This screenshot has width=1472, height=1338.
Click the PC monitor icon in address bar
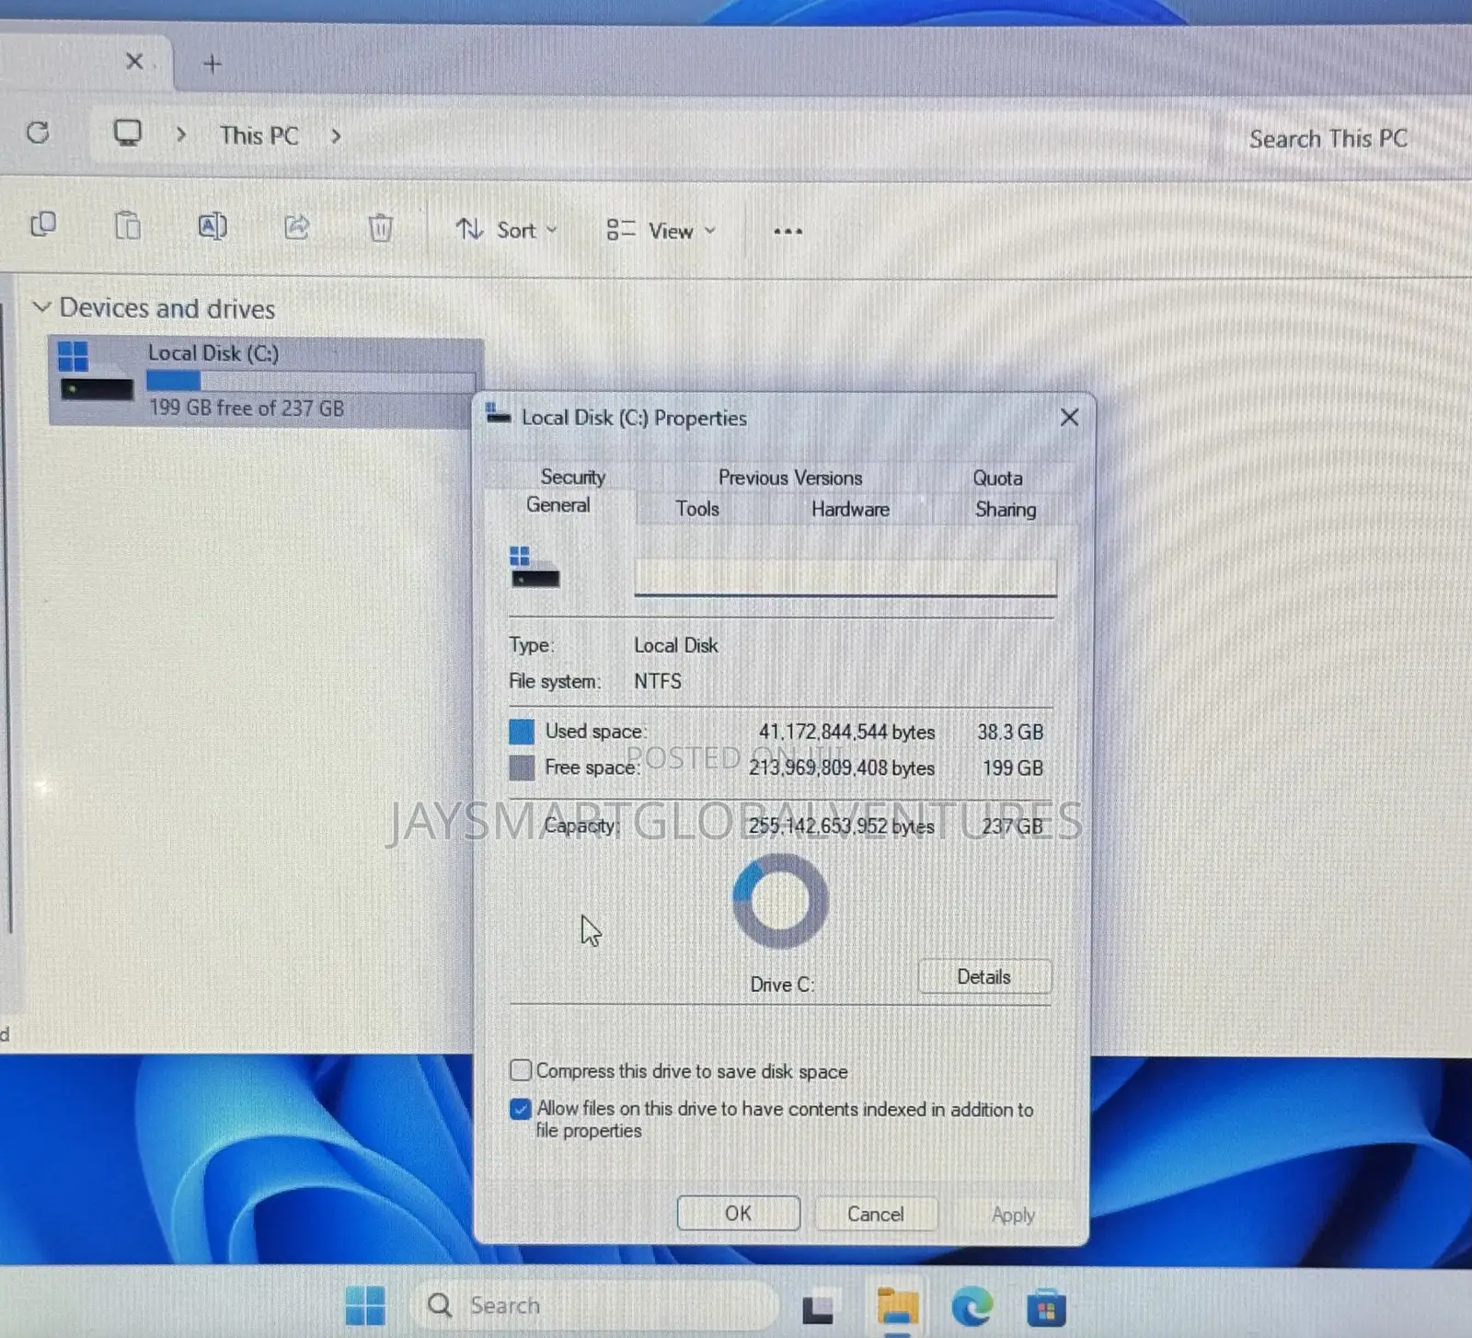click(127, 133)
